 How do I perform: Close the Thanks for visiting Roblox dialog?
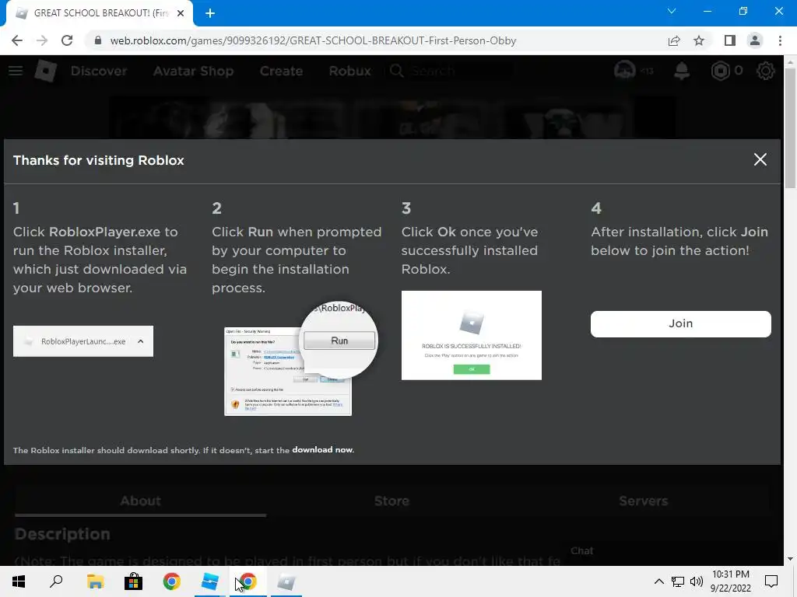pos(760,159)
